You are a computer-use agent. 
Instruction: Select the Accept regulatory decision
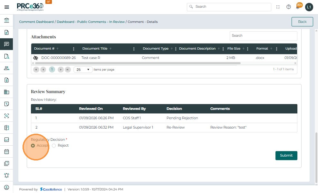pyautogui.click(x=33, y=146)
